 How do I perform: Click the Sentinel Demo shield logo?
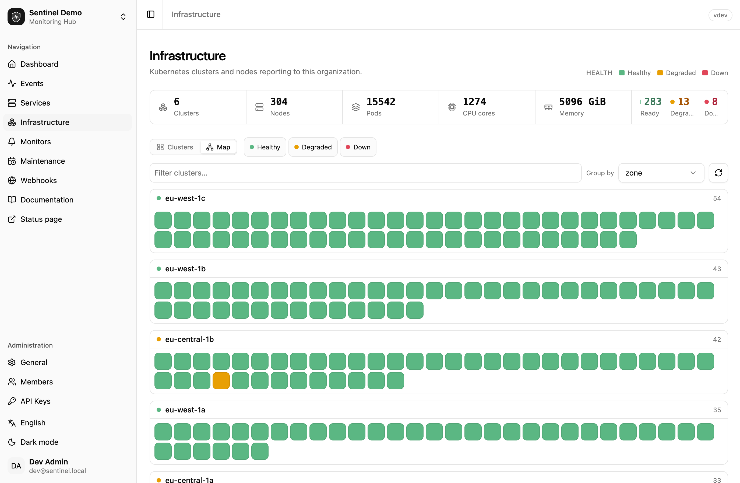point(16,17)
